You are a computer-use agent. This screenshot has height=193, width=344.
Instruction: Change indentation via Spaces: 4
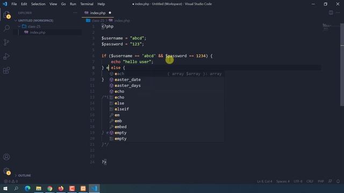pos(283,181)
